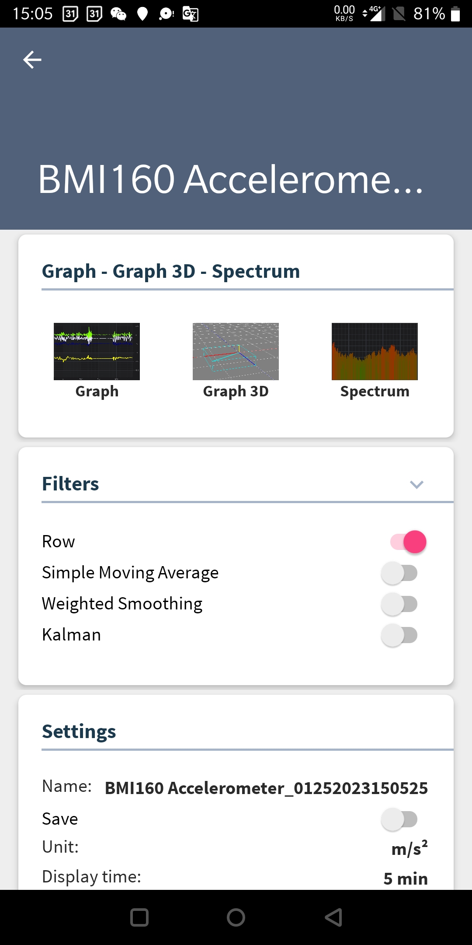
Task: Tap the WeChat notification icon
Action: click(118, 14)
